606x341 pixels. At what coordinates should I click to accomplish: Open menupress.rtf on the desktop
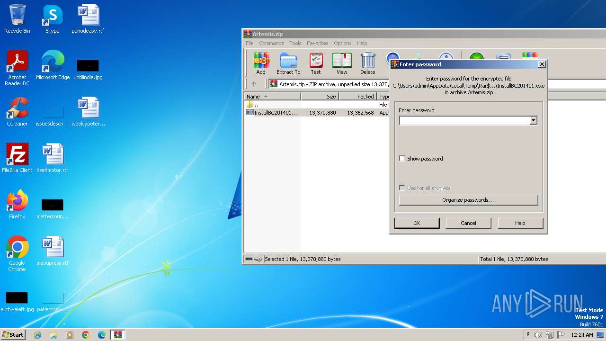click(x=53, y=251)
